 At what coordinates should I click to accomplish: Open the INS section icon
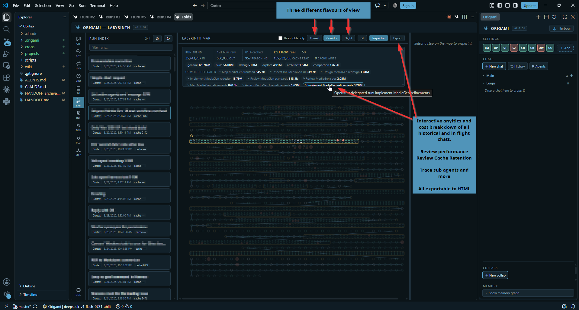tap(78, 115)
